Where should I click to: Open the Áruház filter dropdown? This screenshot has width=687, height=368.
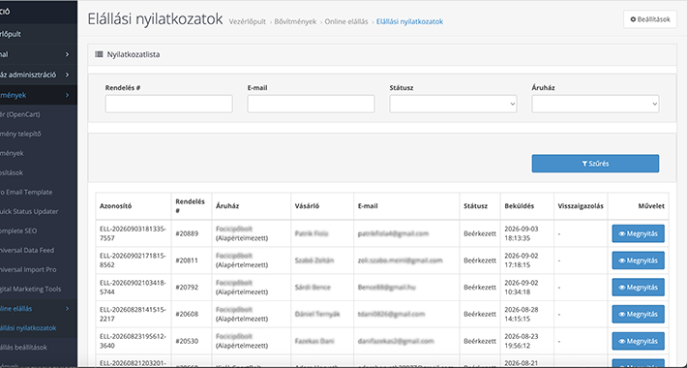tap(595, 104)
